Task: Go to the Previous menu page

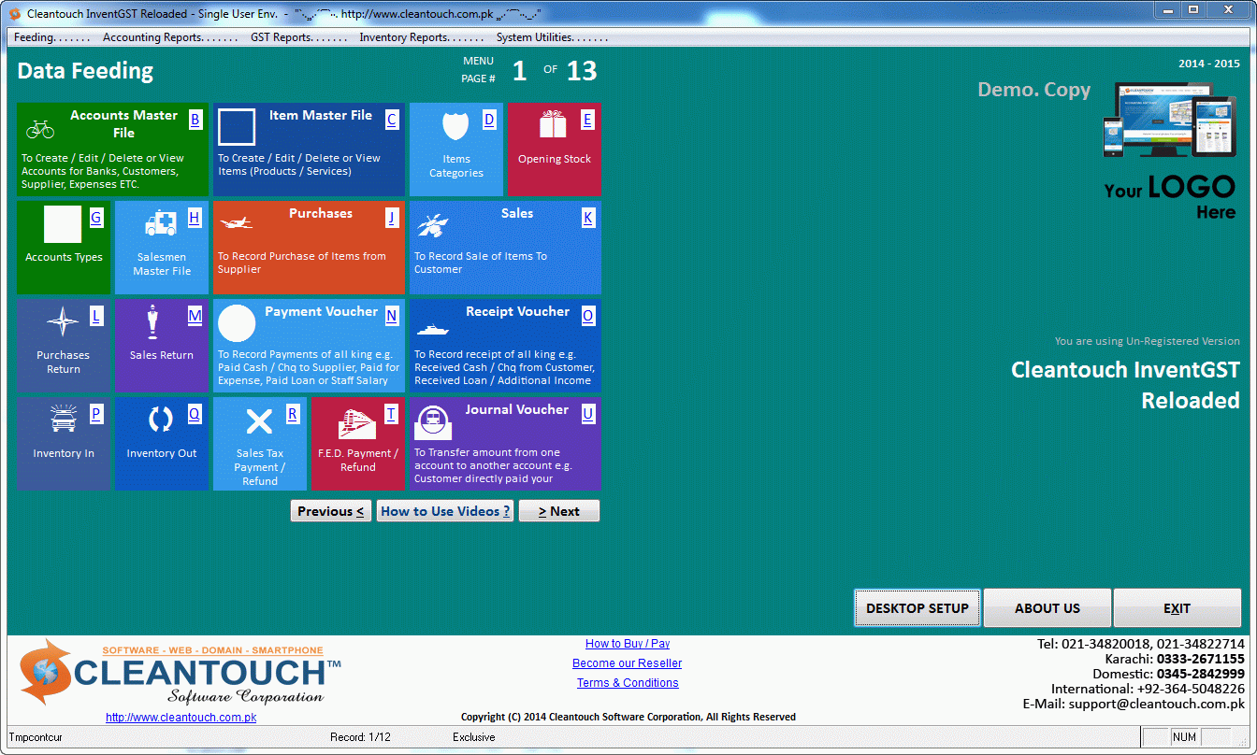Action: 331,511
